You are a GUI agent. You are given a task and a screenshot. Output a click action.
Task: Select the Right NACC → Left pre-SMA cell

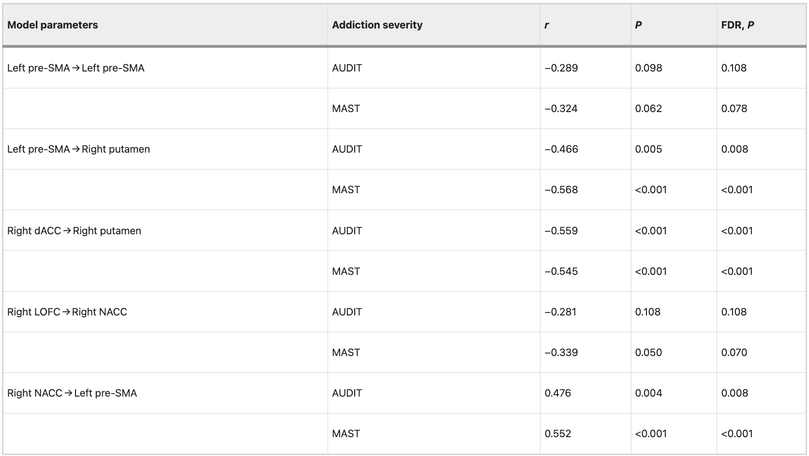coord(72,393)
